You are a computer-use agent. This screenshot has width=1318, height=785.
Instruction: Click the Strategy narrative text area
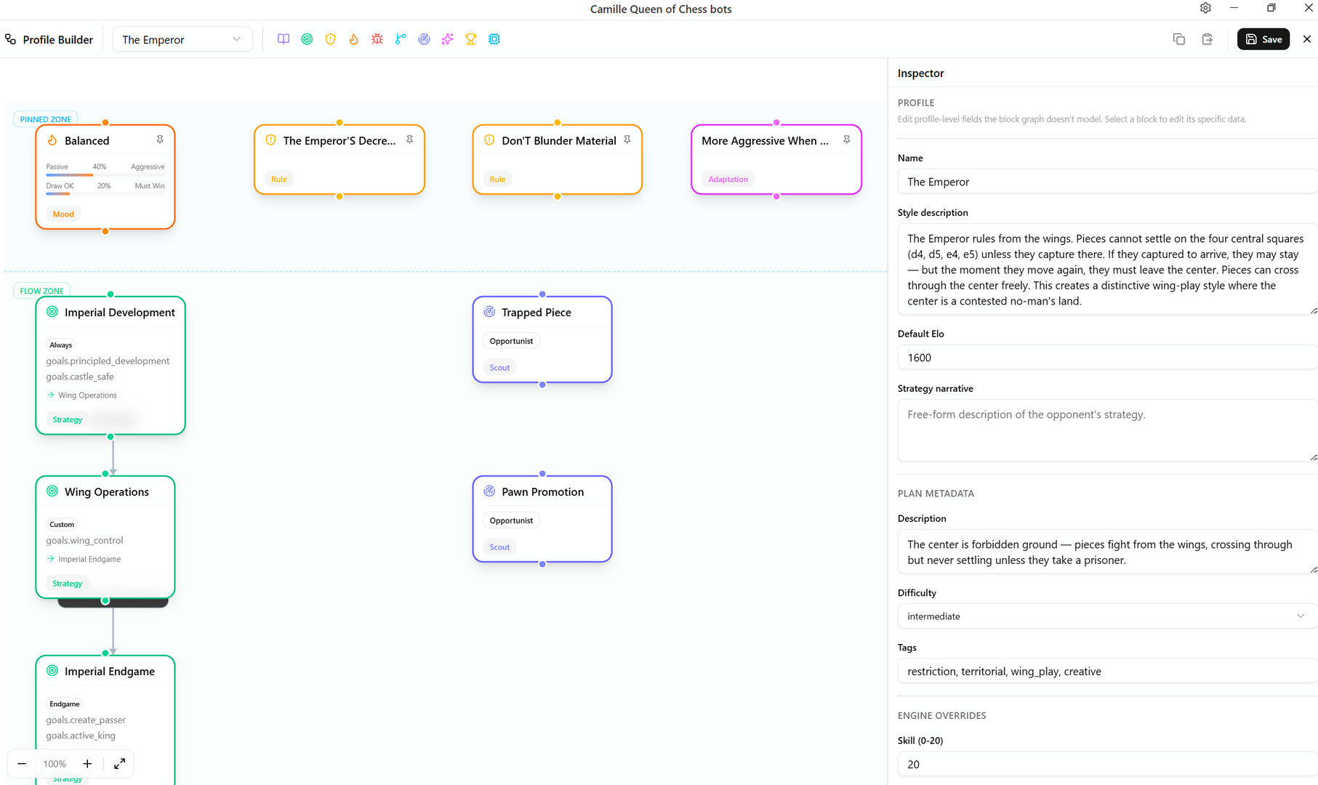[x=1107, y=430]
